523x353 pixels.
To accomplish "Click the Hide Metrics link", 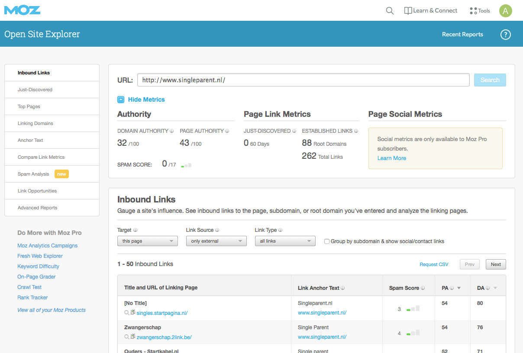I will click(146, 99).
